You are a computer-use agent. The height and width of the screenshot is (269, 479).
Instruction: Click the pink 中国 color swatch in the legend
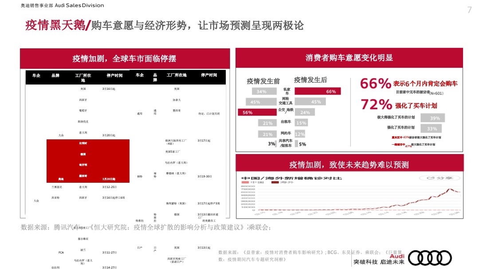tap(244, 182)
